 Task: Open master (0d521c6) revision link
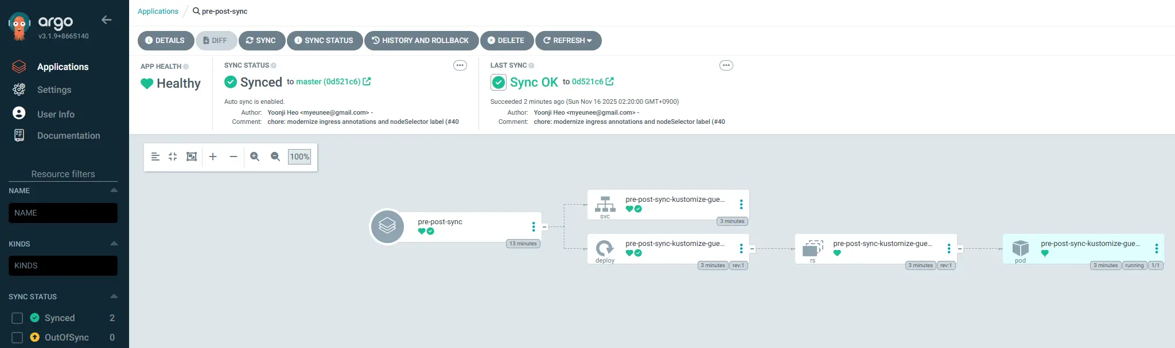pos(328,82)
